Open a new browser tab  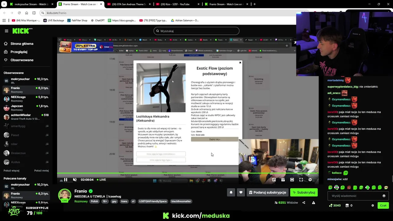pyautogui.click(x=255, y=4)
